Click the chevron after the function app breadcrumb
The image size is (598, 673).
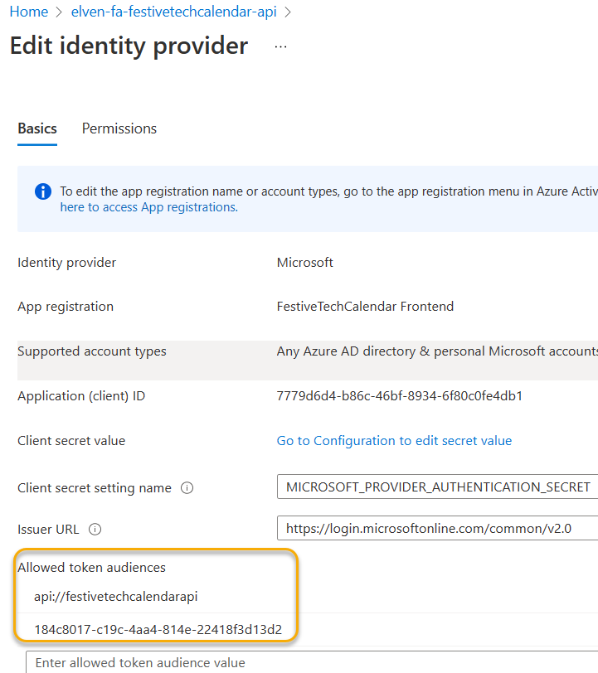click(286, 12)
